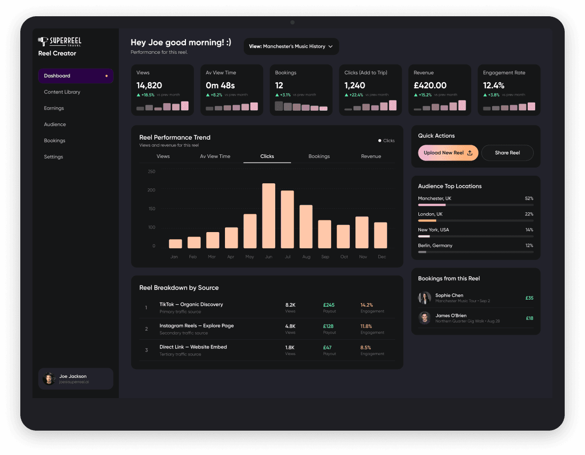585x455 pixels.
Task: Click the Aug bar in the chart
Action: (306, 226)
